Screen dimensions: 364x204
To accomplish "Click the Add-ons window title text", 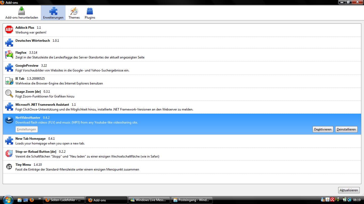I will [12, 2].
